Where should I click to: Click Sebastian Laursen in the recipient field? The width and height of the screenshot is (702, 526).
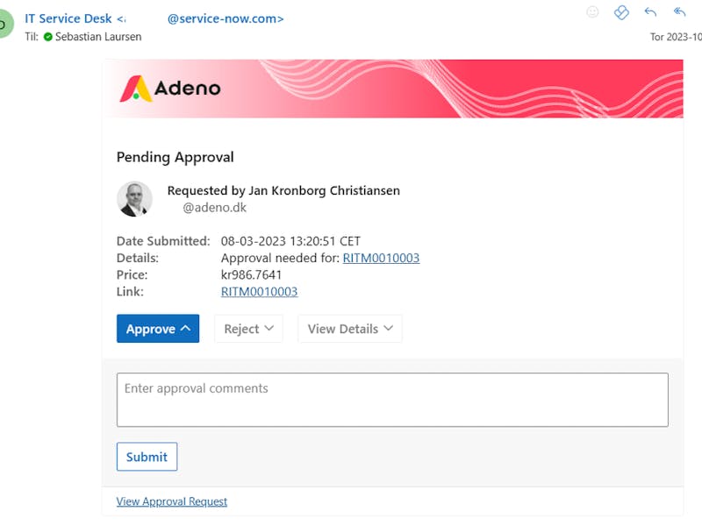[97, 37]
